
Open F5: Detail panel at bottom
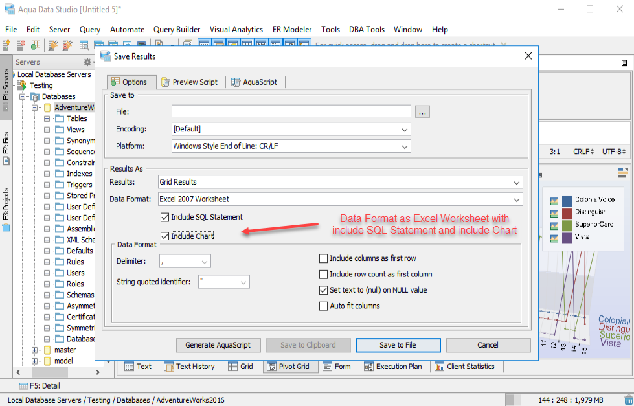[x=40, y=386]
